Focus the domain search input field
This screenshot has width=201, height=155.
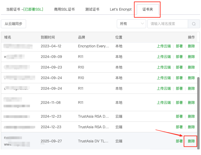pyautogui.click(x=168, y=24)
